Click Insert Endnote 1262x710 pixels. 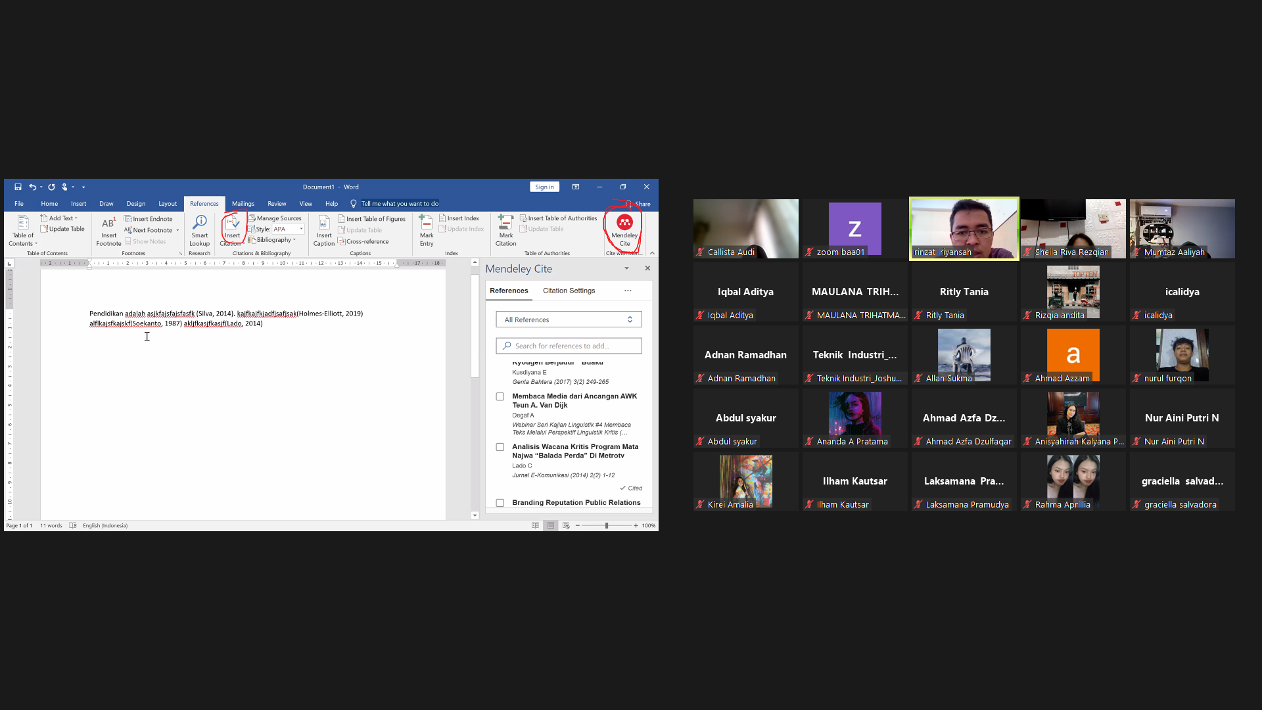click(149, 219)
